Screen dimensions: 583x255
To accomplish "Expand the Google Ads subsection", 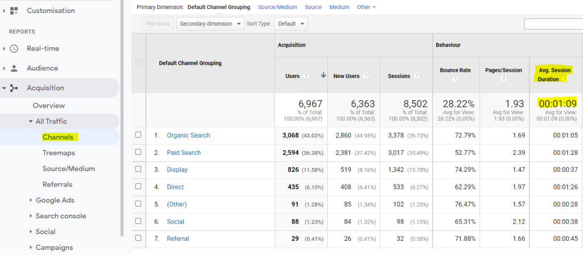I will click(31, 200).
